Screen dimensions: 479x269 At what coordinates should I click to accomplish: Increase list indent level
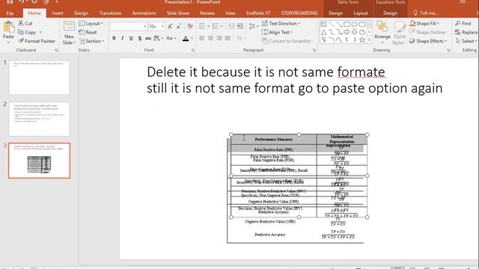point(240,27)
